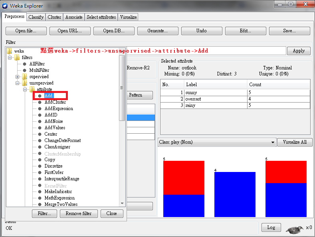
Task: Click the Weka Explorer title bar logo
Action: [x=5, y=6]
